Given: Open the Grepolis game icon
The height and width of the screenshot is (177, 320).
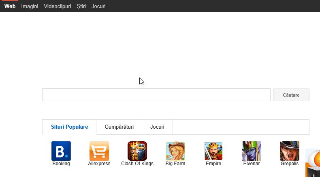Looking at the screenshot, I should pyautogui.click(x=290, y=151).
